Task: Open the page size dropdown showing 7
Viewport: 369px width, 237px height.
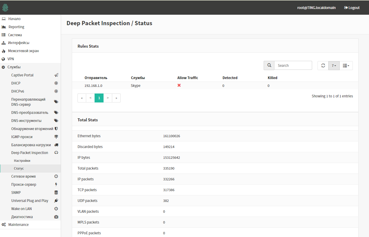Action: 334,65
